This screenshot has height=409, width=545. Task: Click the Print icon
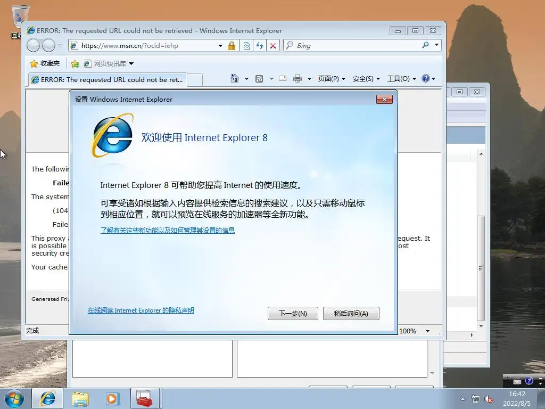point(298,79)
